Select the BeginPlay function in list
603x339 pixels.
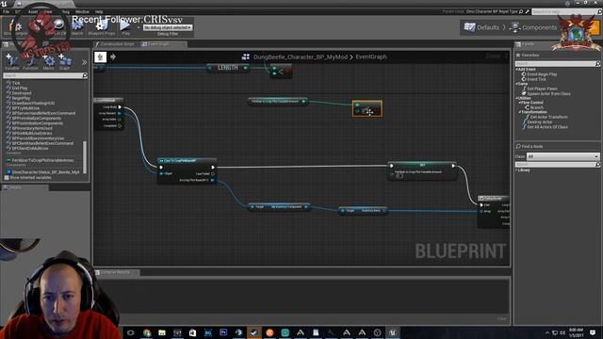(x=21, y=98)
